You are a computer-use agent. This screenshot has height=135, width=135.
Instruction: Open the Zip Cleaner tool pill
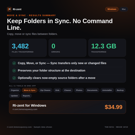click(x=45, y=90)
